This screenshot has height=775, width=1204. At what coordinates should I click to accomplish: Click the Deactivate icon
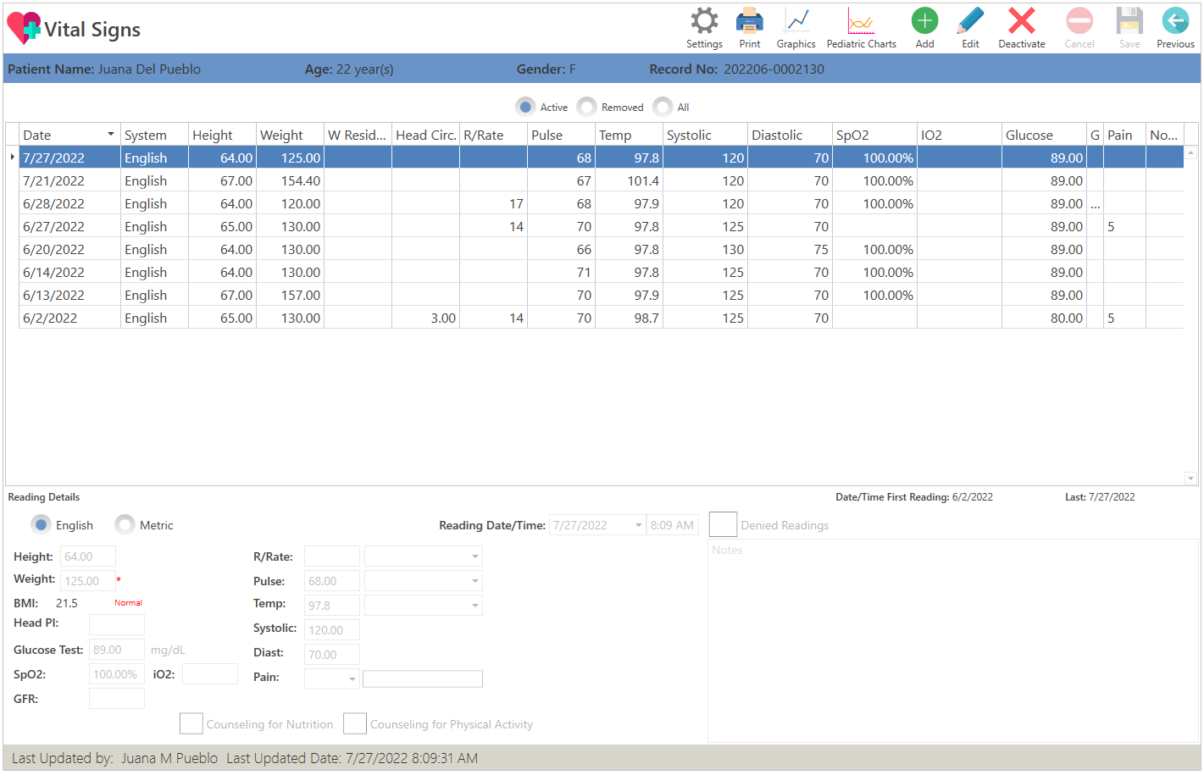(1021, 22)
